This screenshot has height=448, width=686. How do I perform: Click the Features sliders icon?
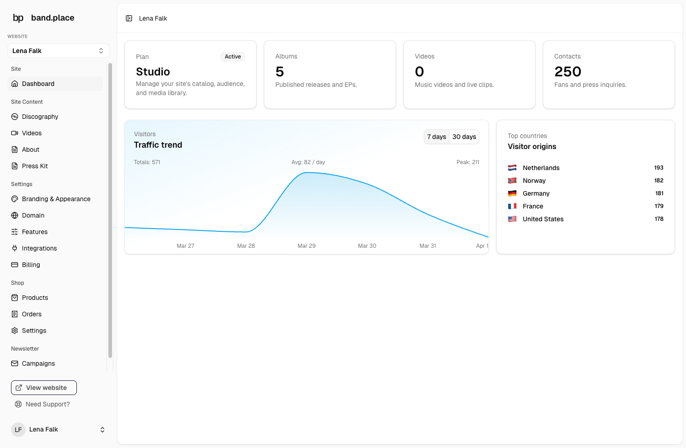pos(15,232)
